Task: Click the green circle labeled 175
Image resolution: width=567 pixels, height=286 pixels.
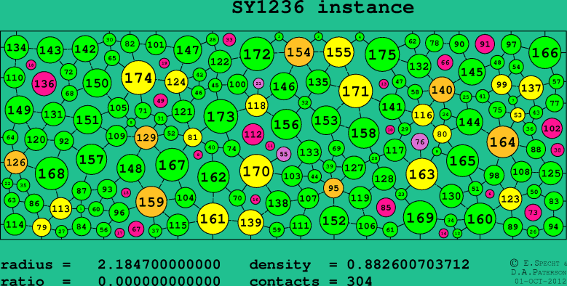Action: pyautogui.click(x=383, y=54)
